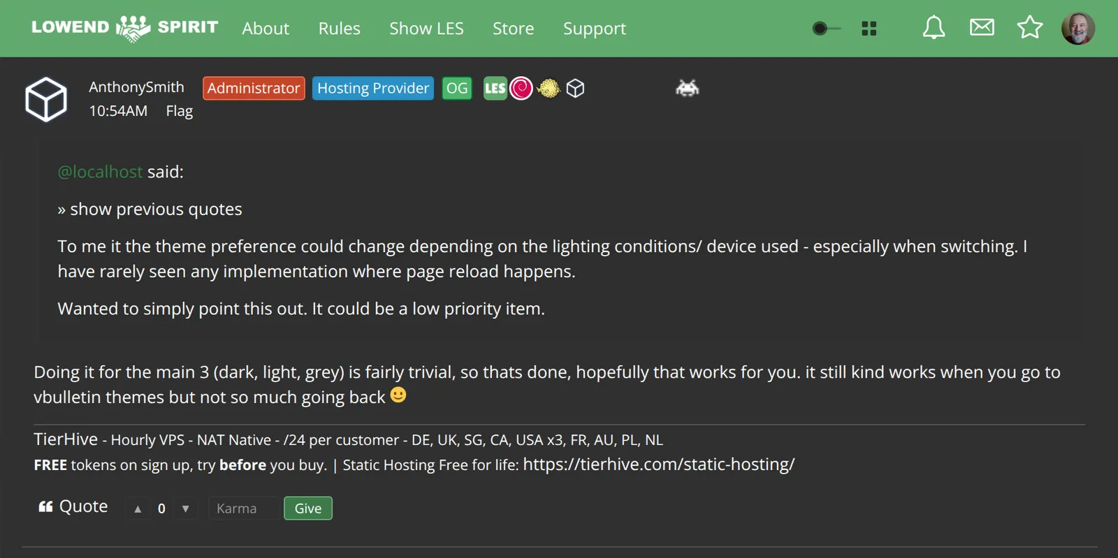
Task: Open AnthonySmith's cube avatar
Action: click(x=46, y=99)
